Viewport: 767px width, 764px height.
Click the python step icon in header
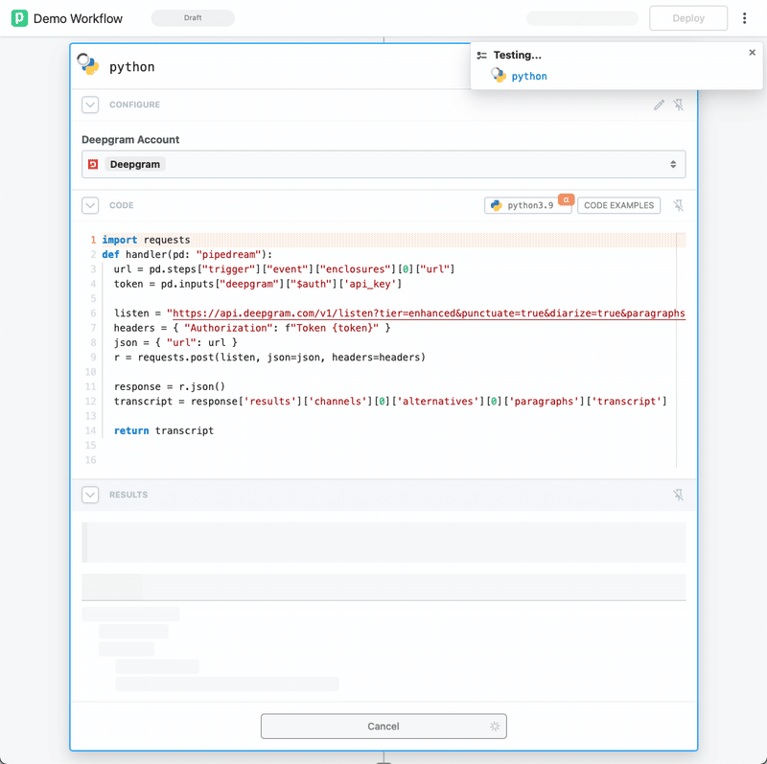point(88,64)
